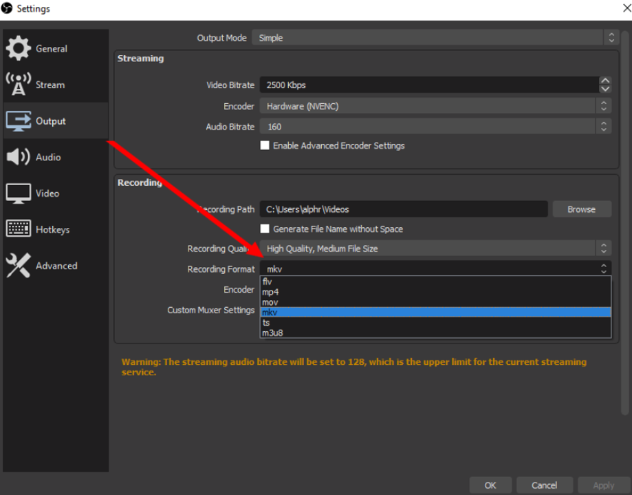Click the Recording Path text field

tap(404, 209)
